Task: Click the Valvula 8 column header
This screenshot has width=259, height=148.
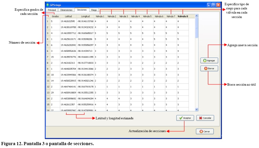Action: coord(183,16)
